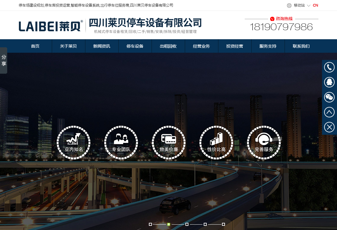Screen dimensions: 337x230
Task: Click the top description text starting 停车场建设规划
Action: click(x=96, y=5)
